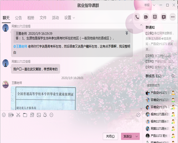Image resolution: width=178 pixels, height=143 pixels.
Task: Open the 公告 group notice text
Action: pyautogui.click(x=160, y=41)
